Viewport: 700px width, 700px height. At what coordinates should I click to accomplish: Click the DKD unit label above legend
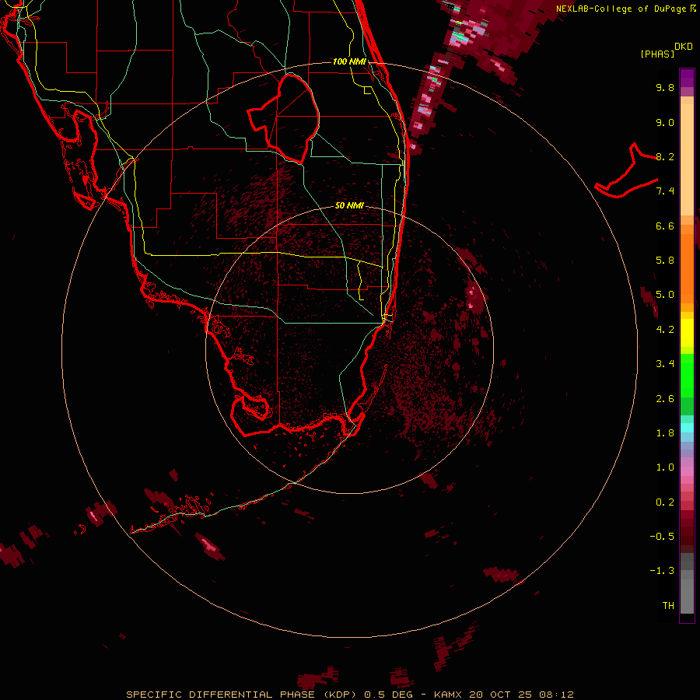point(683,47)
